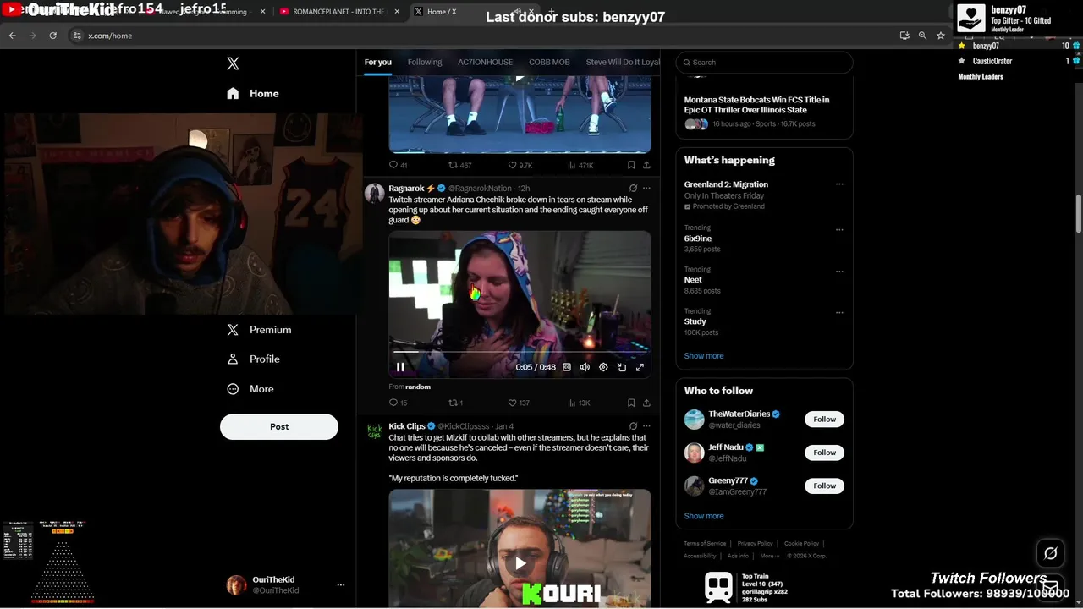Bookmark the Ragnarok post

pyautogui.click(x=631, y=403)
